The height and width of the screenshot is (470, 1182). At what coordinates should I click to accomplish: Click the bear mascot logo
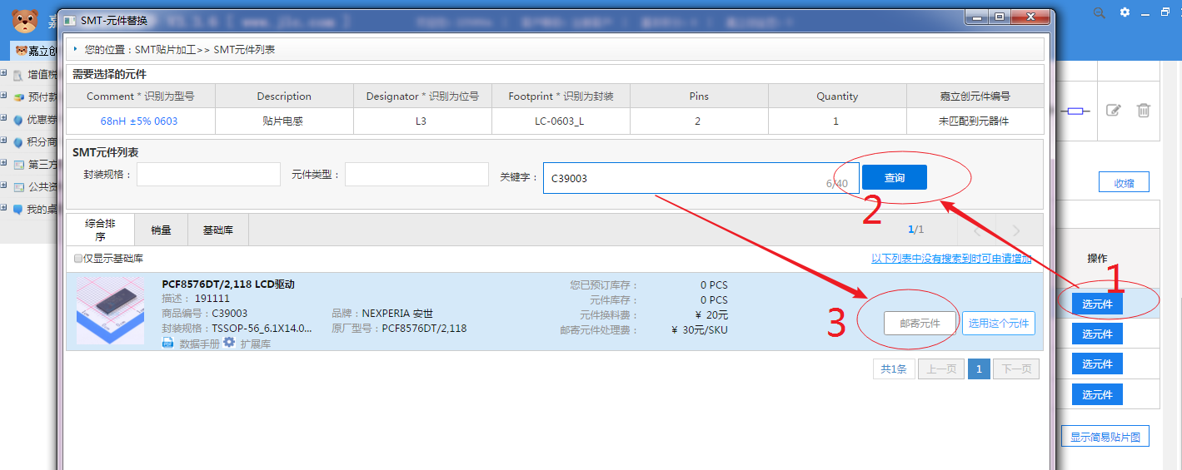pos(25,19)
